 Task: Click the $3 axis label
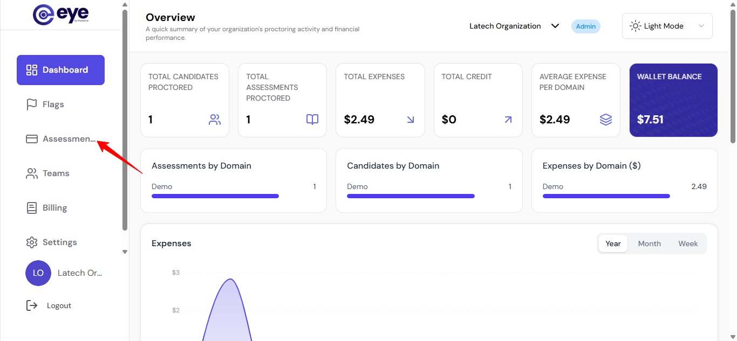click(x=176, y=273)
